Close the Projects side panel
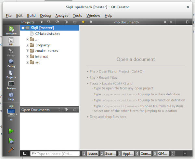The image size is (195, 159). pos(75,22)
